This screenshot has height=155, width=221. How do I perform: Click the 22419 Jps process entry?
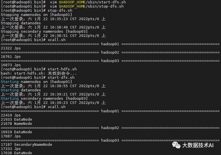[x=11, y=115]
